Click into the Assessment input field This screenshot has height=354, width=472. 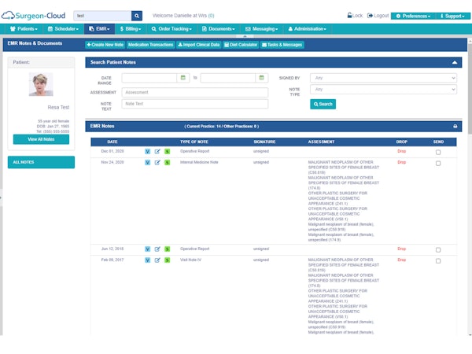point(195,92)
